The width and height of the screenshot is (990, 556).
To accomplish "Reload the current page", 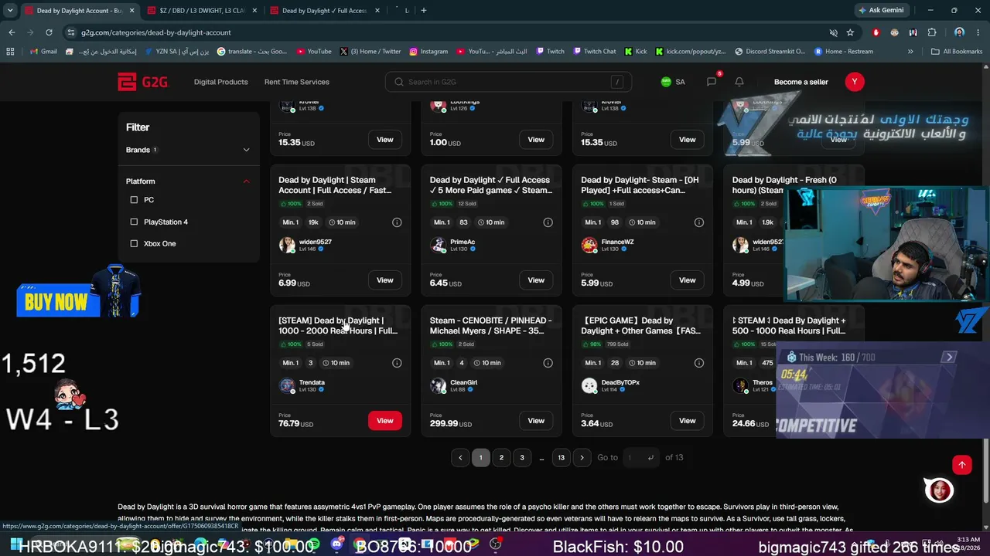I will [49, 32].
